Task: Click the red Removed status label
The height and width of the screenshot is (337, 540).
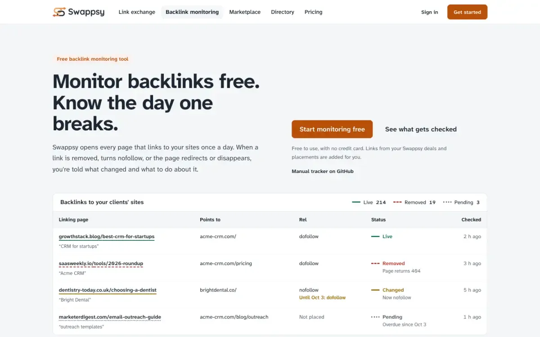Action: [x=388, y=263]
